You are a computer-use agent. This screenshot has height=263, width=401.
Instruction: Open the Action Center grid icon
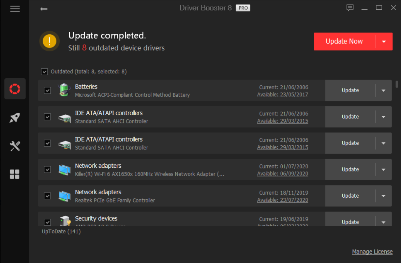click(15, 174)
